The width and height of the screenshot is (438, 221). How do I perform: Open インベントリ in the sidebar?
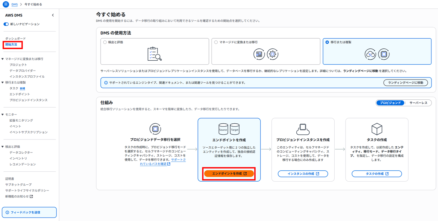(x=18, y=159)
